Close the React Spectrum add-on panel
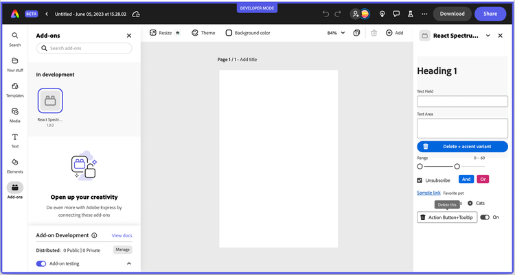 click(x=500, y=36)
